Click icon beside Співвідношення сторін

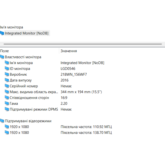pos(7,98)
